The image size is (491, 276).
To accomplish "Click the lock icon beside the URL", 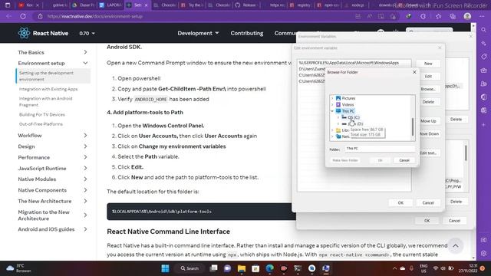I will (40, 16).
